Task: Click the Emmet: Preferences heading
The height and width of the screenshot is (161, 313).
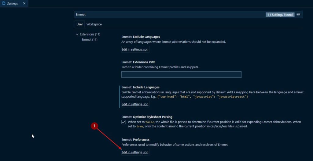Action: [135, 139]
